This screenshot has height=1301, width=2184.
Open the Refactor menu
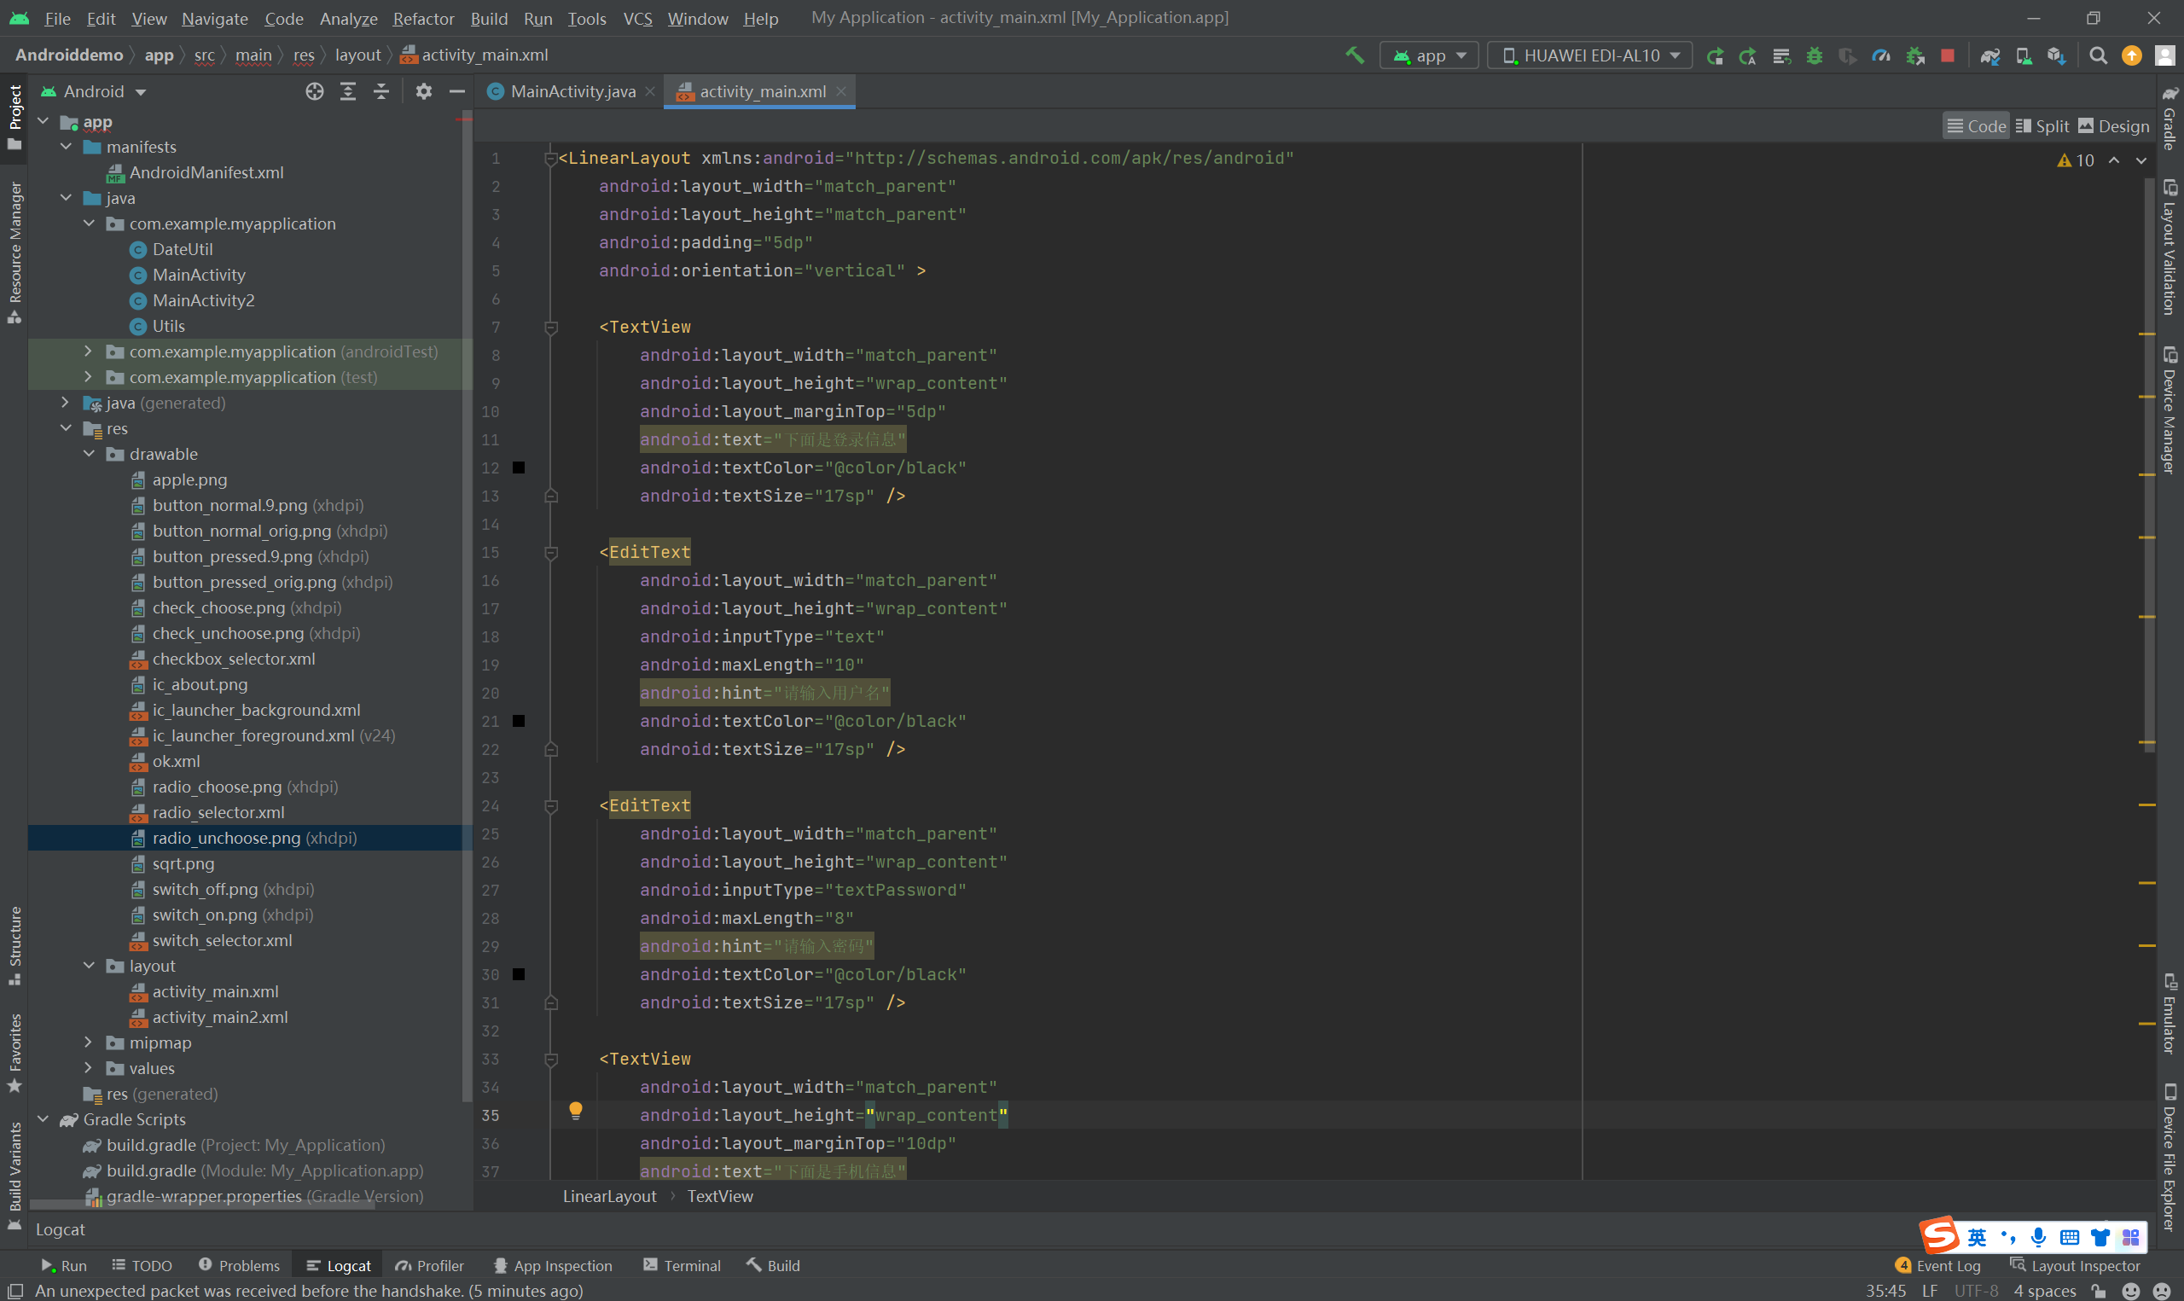click(422, 19)
